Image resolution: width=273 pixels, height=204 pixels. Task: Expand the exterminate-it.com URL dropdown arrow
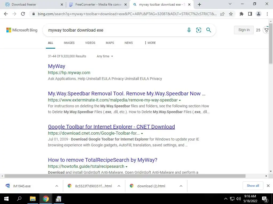point(180,100)
